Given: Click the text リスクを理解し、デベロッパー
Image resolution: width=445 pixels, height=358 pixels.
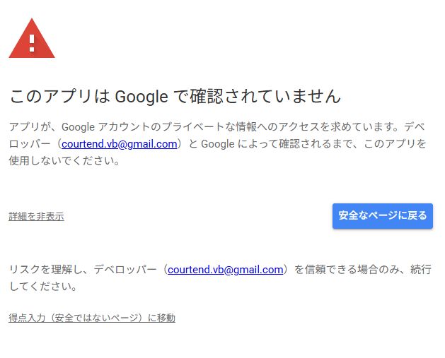Looking at the screenshot, I should click(x=85, y=270).
